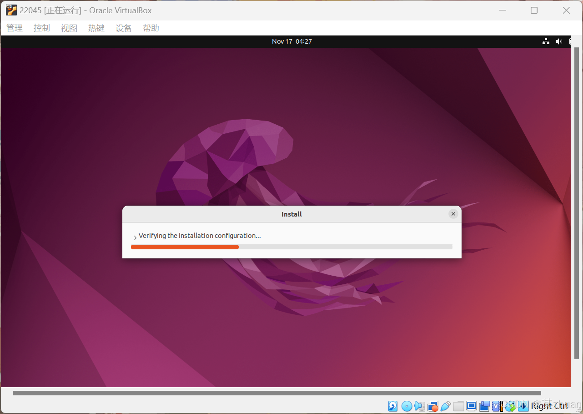Viewport: 583px width, 414px height.
Task: Click the wired network icon in Ubuntu top bar
Action: pyautogui.click(x=546, y=41)
